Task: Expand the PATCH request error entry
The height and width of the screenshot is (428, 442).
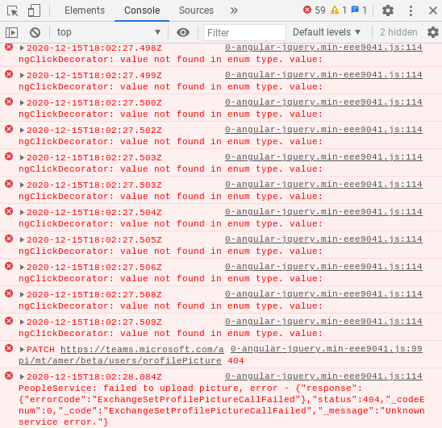Action: click(x=22, y=349)
